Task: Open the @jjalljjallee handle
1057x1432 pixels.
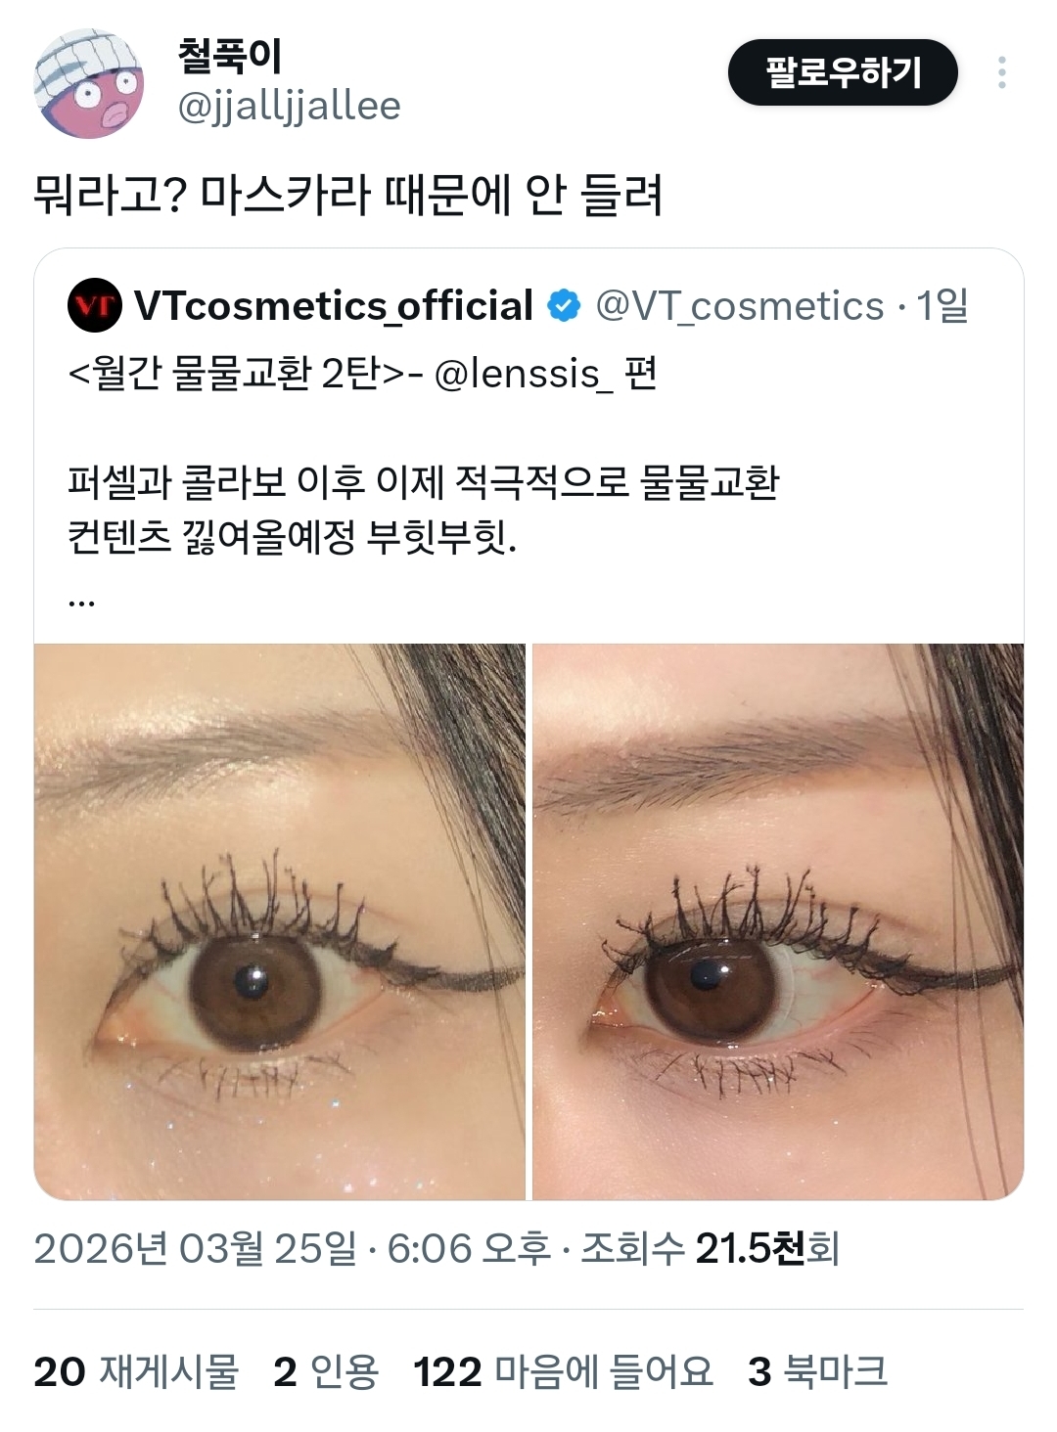Action: coord(289,106)
